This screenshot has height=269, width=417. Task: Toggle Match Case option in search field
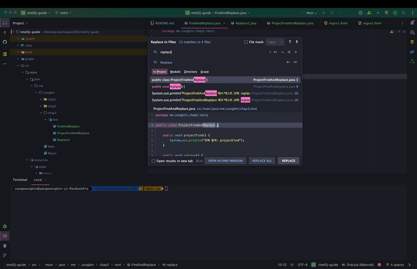(x=283, y=52)
